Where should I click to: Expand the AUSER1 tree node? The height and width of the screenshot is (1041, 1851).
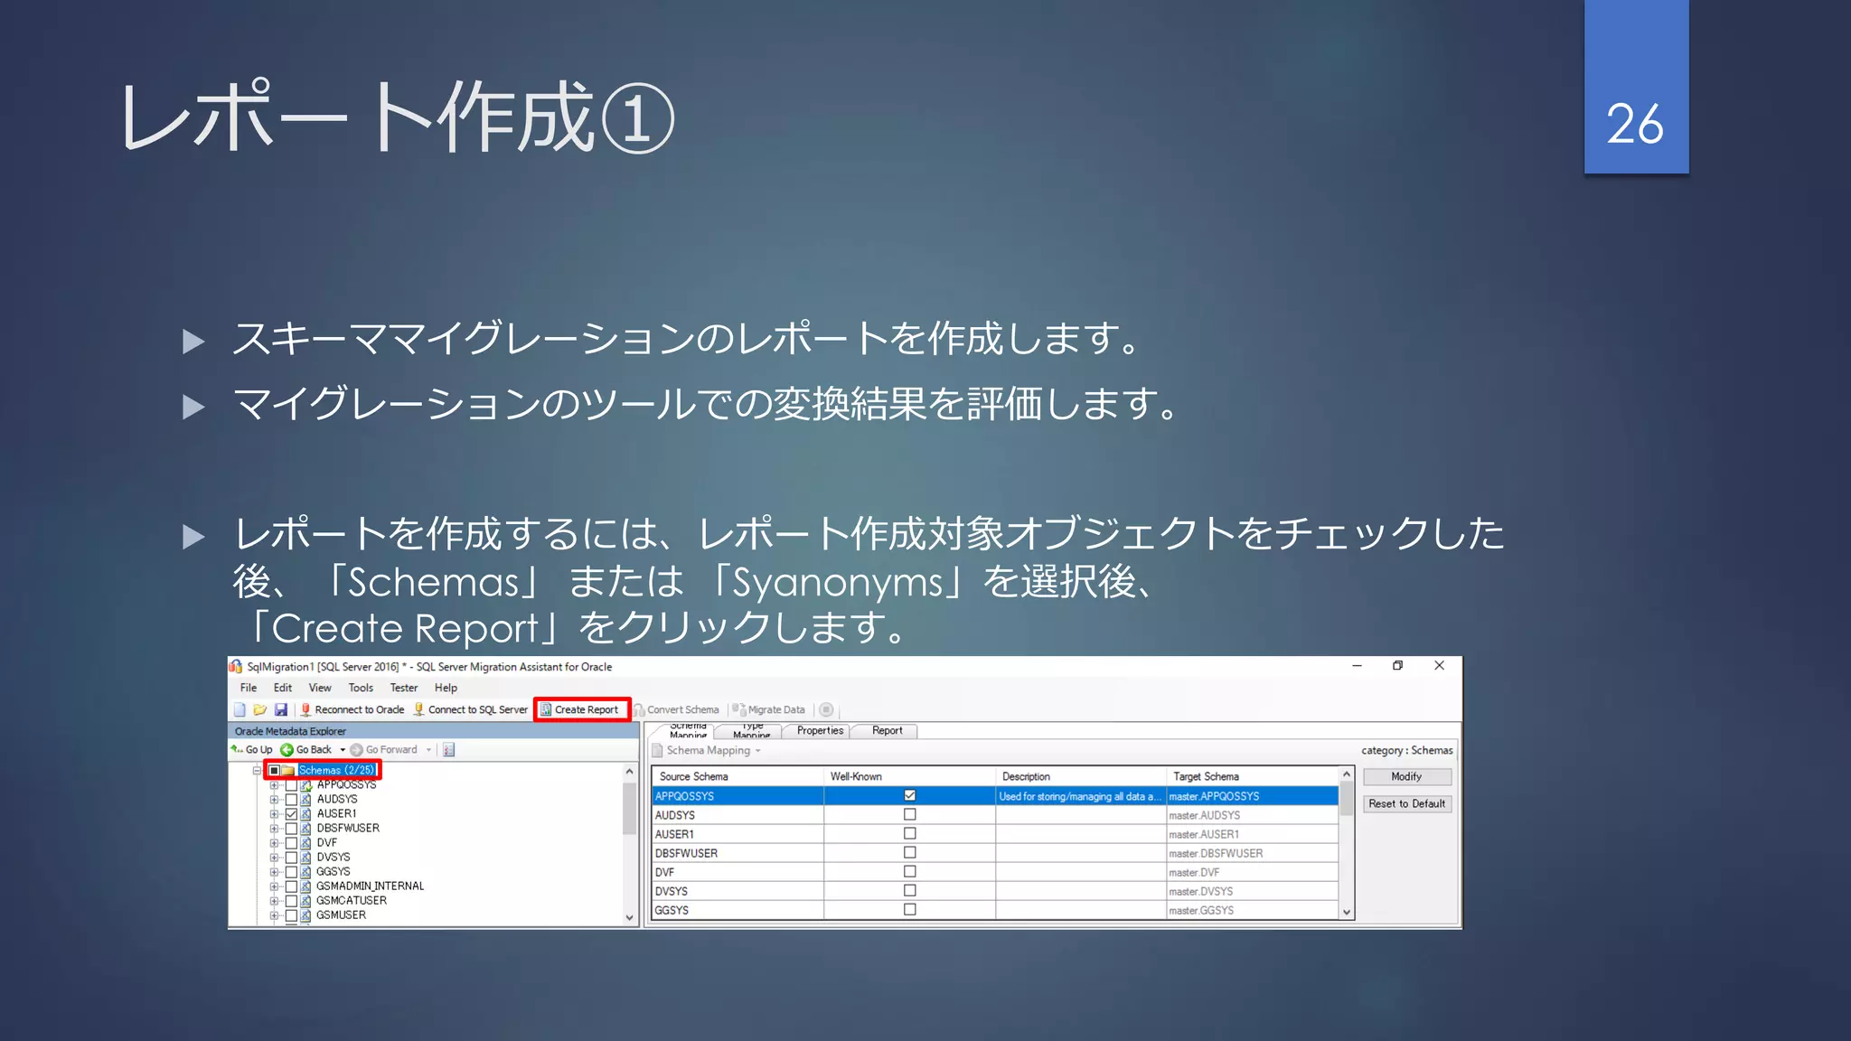274,814
